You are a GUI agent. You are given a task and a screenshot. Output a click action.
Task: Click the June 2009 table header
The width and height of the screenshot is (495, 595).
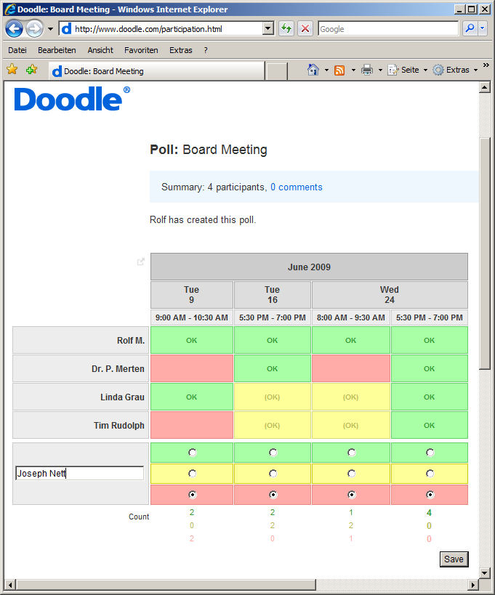point(310,267)
